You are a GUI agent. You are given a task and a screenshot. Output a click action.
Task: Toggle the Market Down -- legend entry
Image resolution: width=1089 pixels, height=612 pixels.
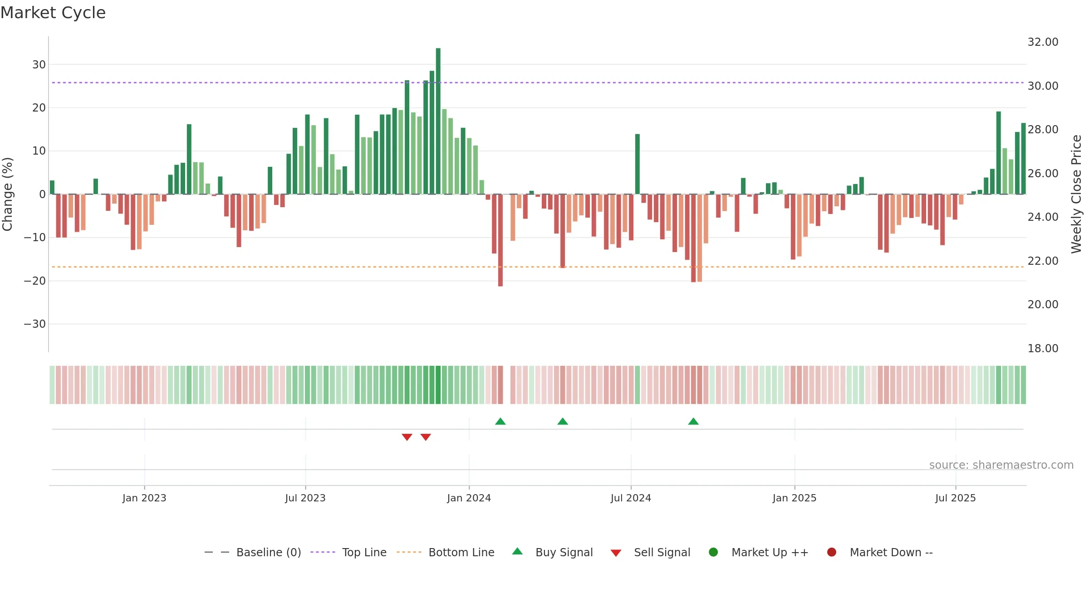pos(880,552)
